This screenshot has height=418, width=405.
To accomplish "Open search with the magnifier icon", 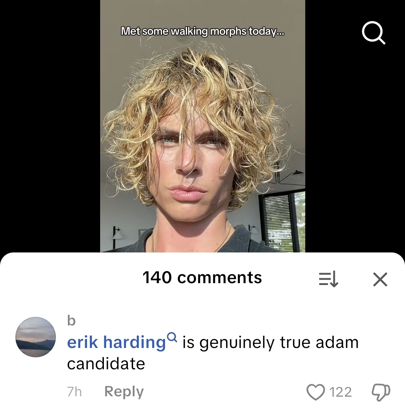I will (x=373, y=33).
